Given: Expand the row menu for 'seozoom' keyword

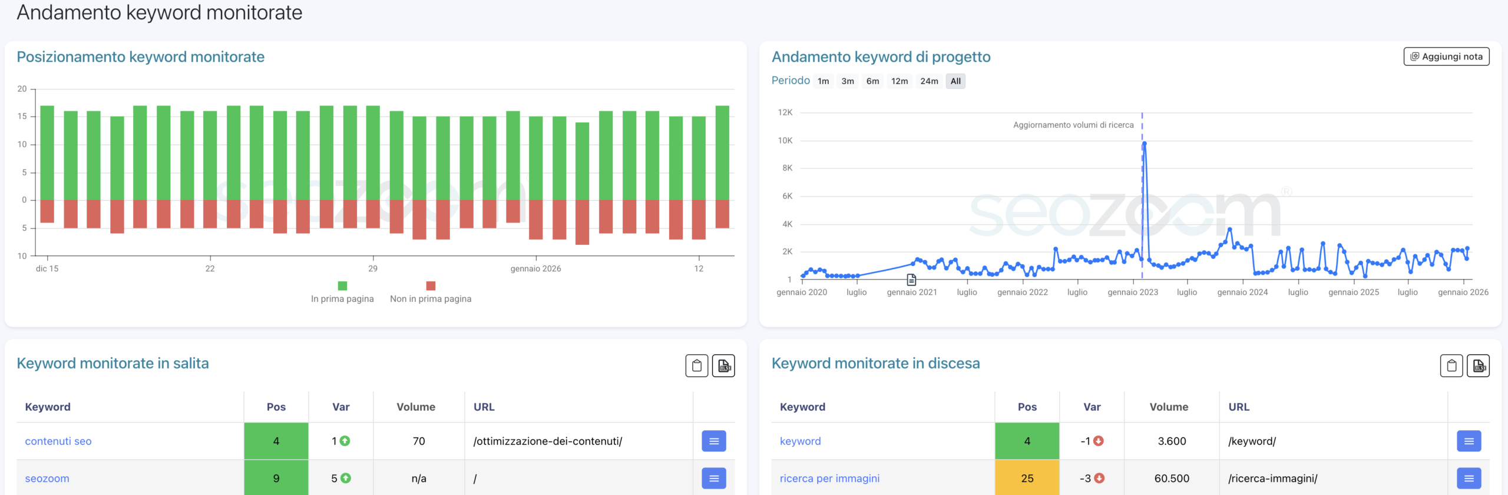Looking at the screenshot, I should click(x=713, y=478).
